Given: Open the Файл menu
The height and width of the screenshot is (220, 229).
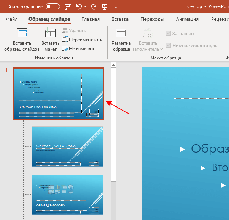Looking at the screenshot, I should (12, 19).
